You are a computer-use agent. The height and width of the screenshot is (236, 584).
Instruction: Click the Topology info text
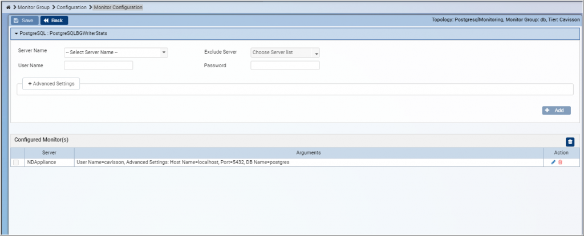tap(505, 20)
